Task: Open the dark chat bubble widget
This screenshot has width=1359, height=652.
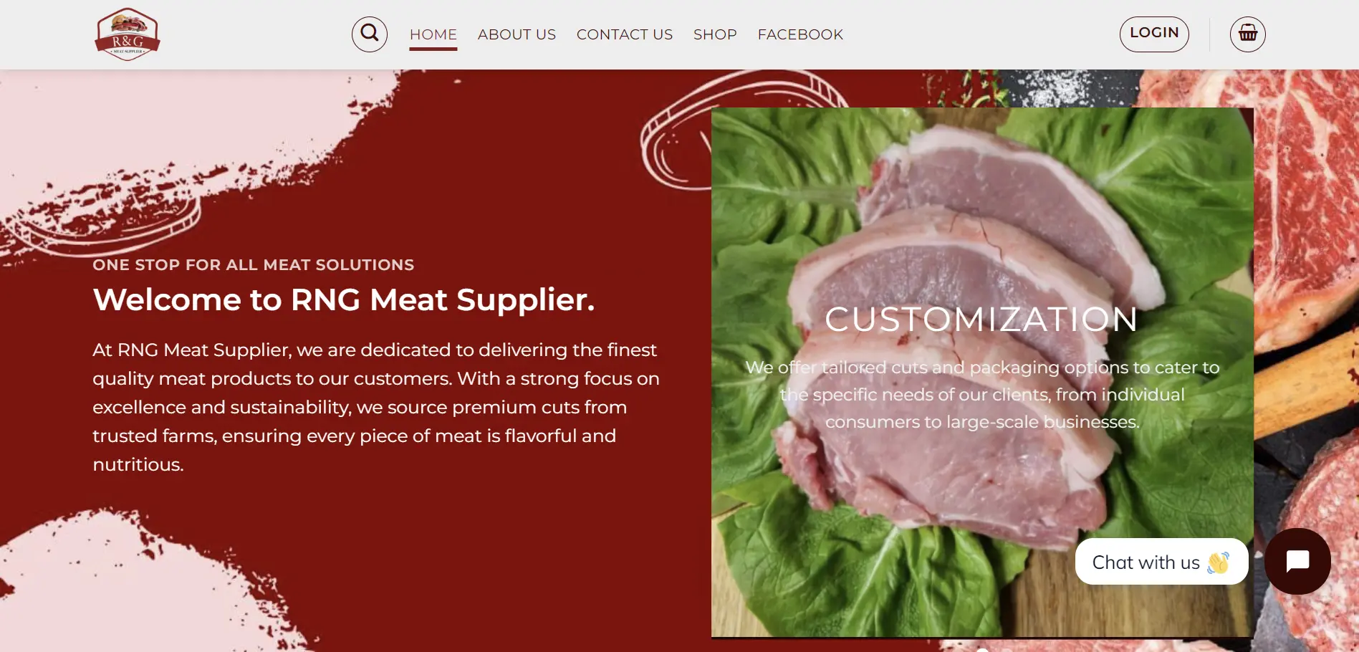Action: pos(1297,561)
